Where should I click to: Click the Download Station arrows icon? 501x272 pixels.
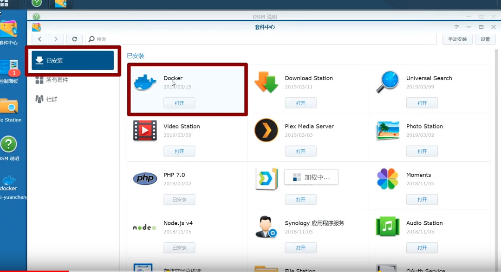tap(266, 82)
